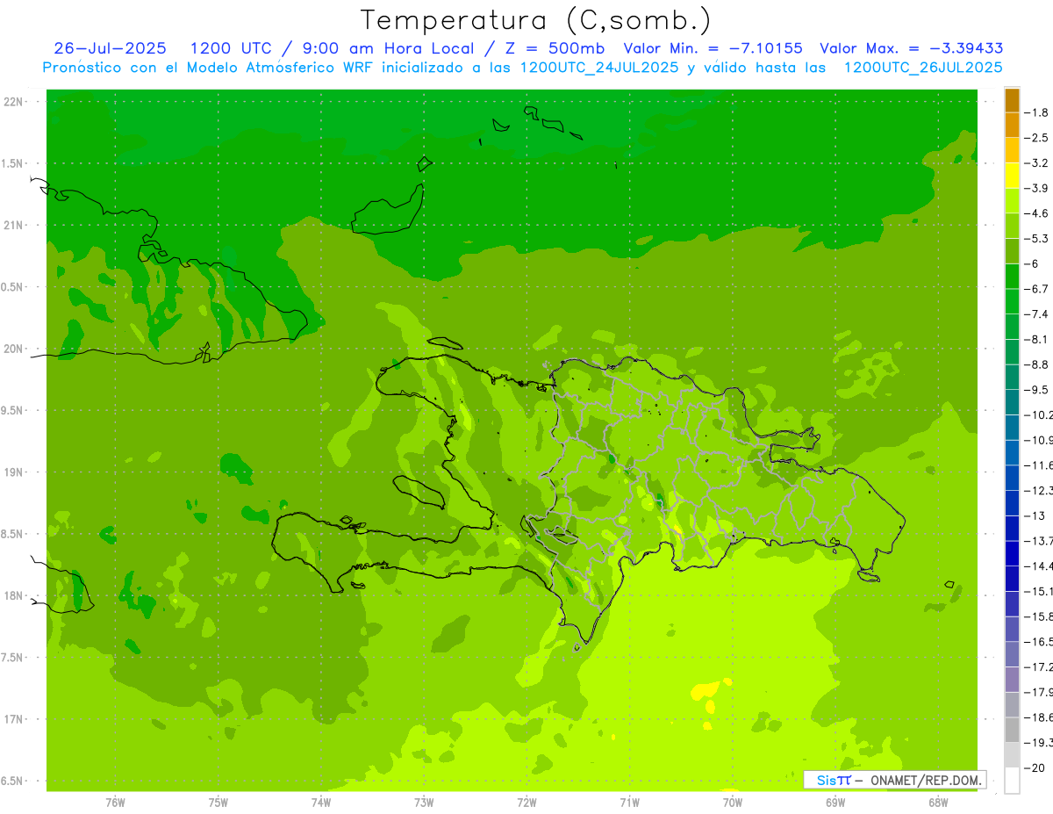Click the -3.2 colorbar value
Image resolution: width=1053 pixels, height=814 pixels.
click(x=1036, y=163)
